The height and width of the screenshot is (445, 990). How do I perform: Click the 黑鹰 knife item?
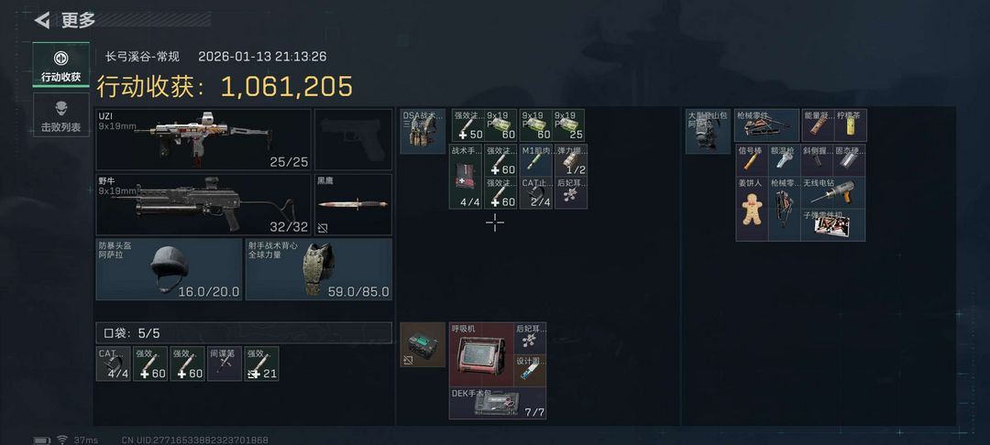[354, 204]
